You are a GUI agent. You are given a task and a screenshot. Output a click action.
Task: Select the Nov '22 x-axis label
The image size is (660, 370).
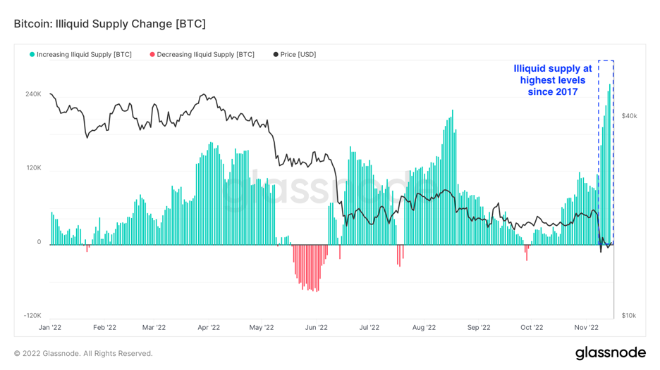[586, 327]
